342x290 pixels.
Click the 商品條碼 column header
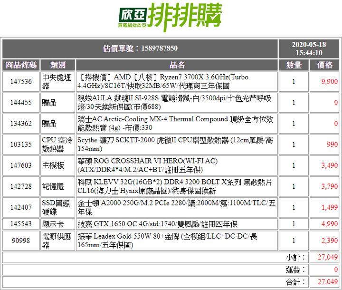tap(21, 65)
